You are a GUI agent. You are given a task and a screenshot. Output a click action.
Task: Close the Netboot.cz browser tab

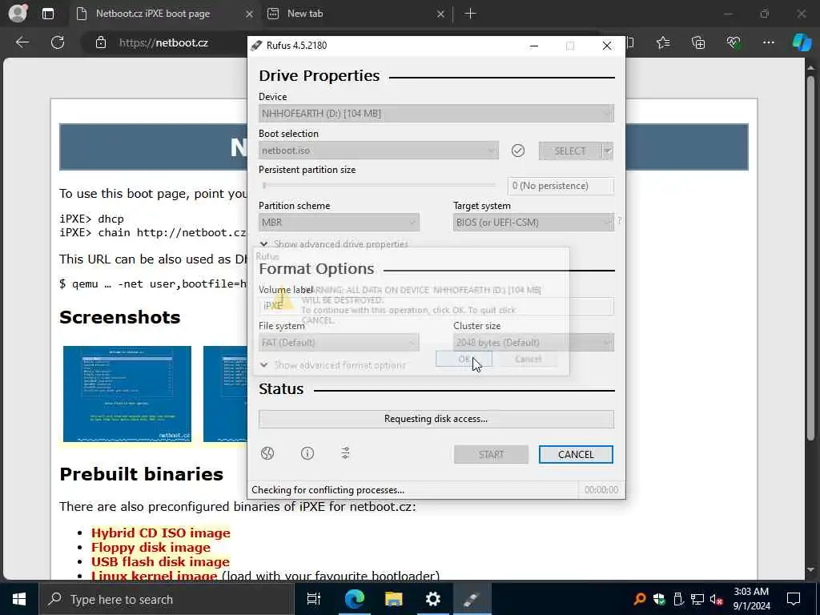click(250, 14)
